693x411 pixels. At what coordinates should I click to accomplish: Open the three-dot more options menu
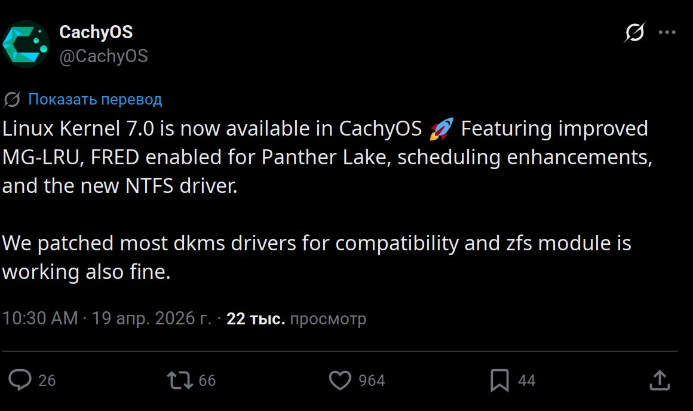[667, 32]
